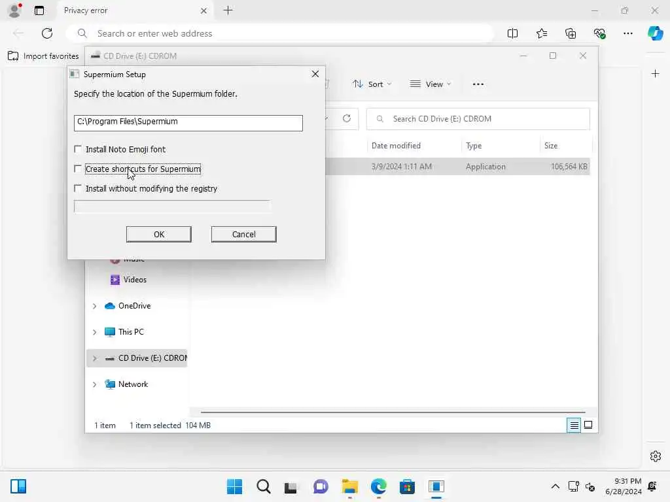
Task: Open Supermium Setup taskbar icon
Action: (x=436, y=486)
